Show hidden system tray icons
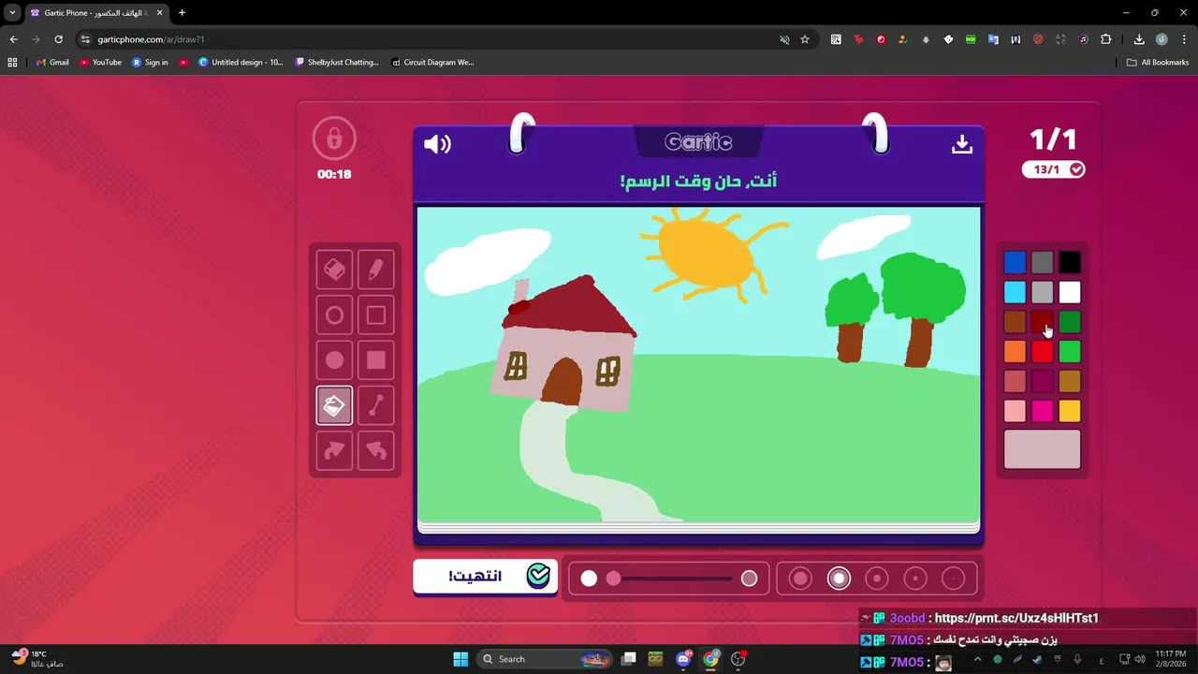 click(977, 659)
